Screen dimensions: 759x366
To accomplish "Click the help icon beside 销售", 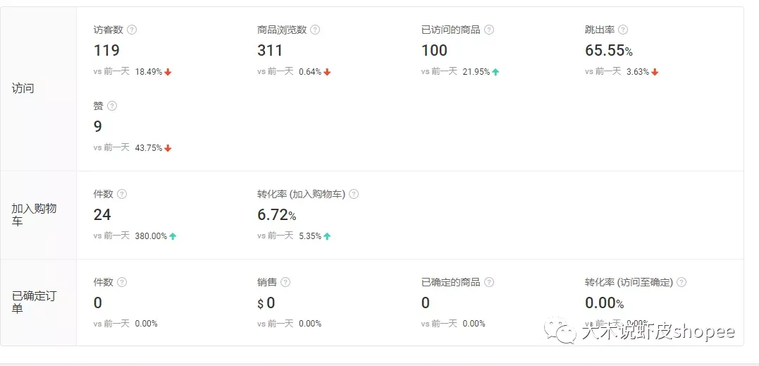I will (x=285, y=282).
